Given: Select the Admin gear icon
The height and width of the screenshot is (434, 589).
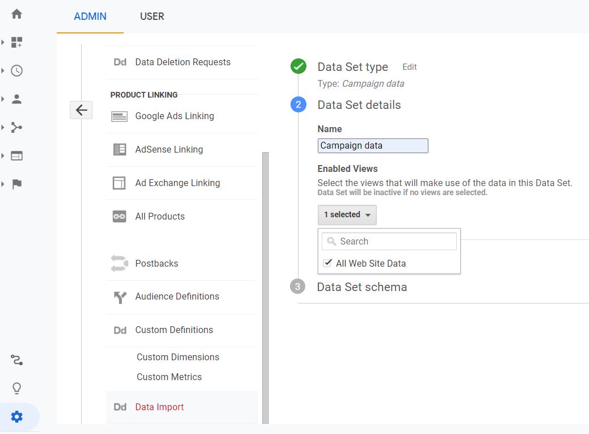Looking at the screenshot, I should 16,416.
